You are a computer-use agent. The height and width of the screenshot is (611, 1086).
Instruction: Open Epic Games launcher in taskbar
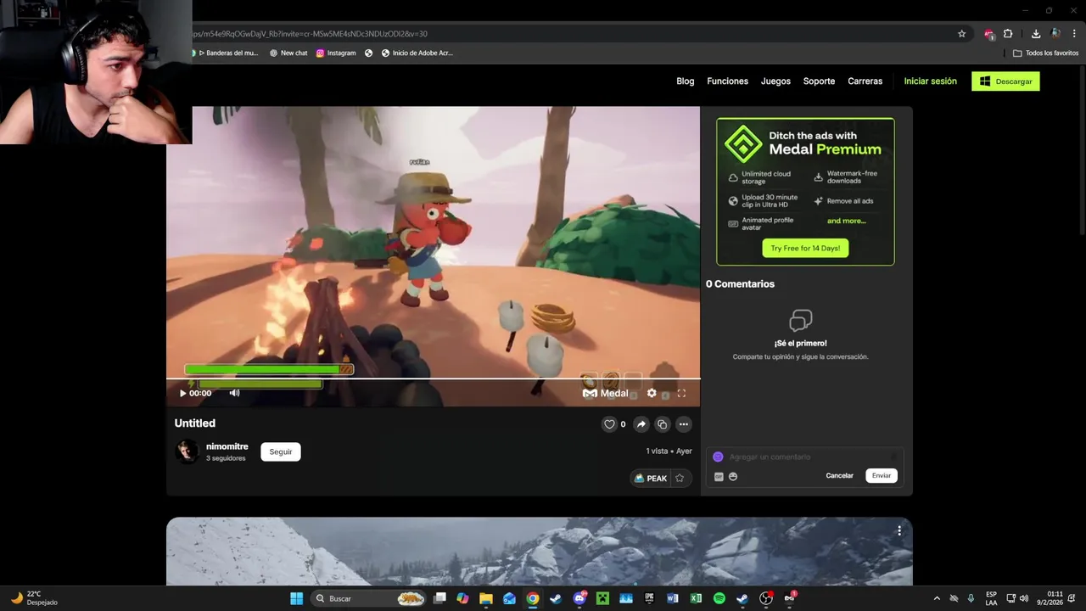[x=649, y=598]
